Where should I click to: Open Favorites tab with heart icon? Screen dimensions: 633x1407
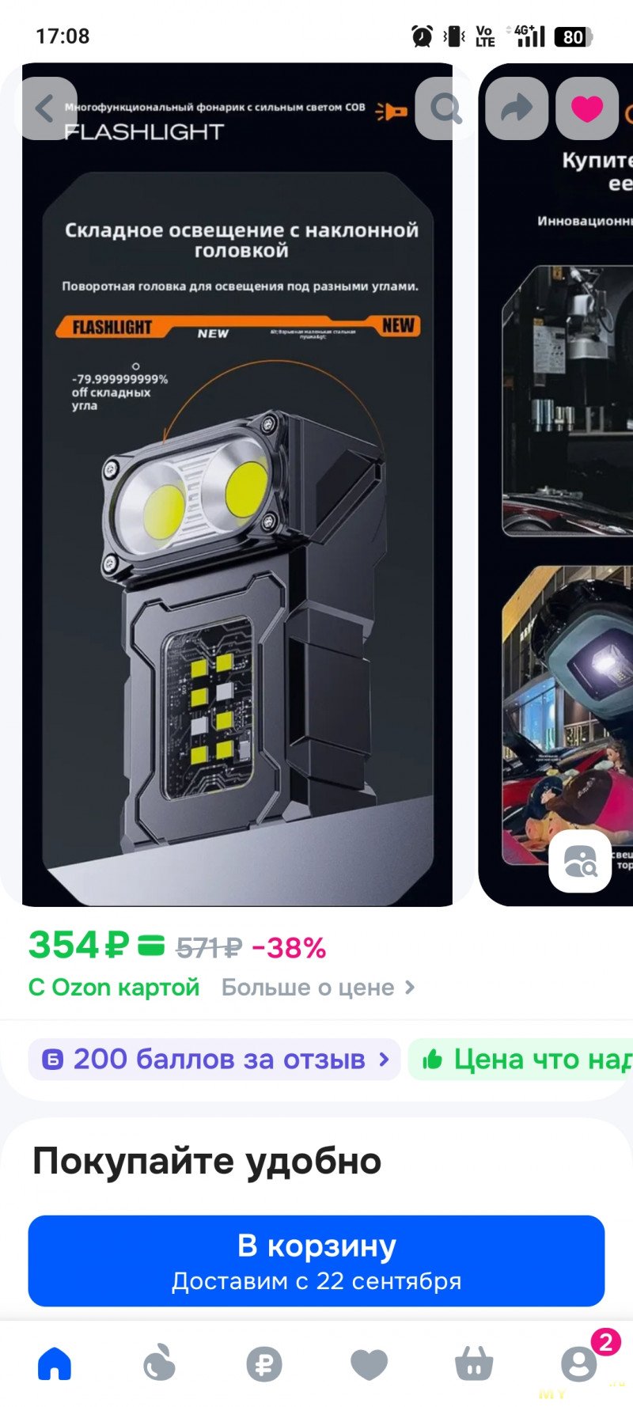pyautogui.click(x=369, y=1364)
